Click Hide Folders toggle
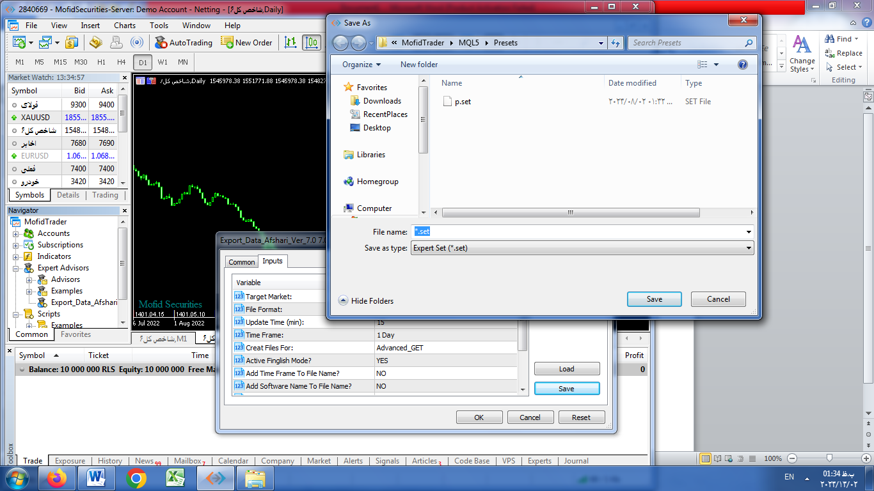Viewport: 874px width, 491px height. [366, 300]
